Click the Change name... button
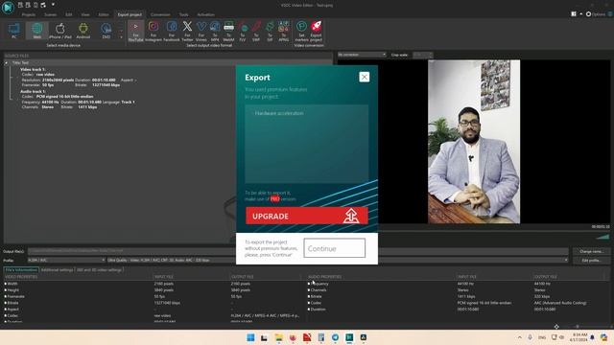The width and height of the screenshot is (614, 345). tap(591, 251)
